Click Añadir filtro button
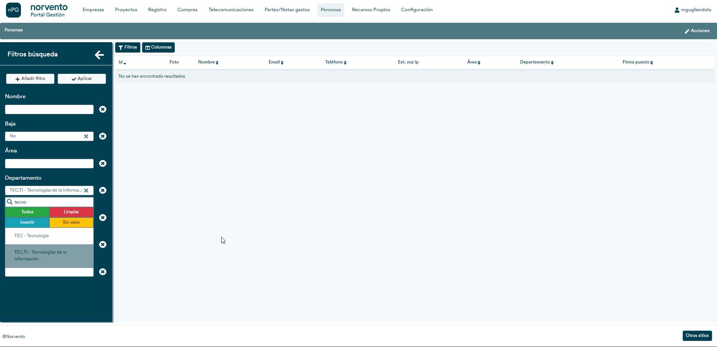The image size is (717, 347). tap(30, 79)
